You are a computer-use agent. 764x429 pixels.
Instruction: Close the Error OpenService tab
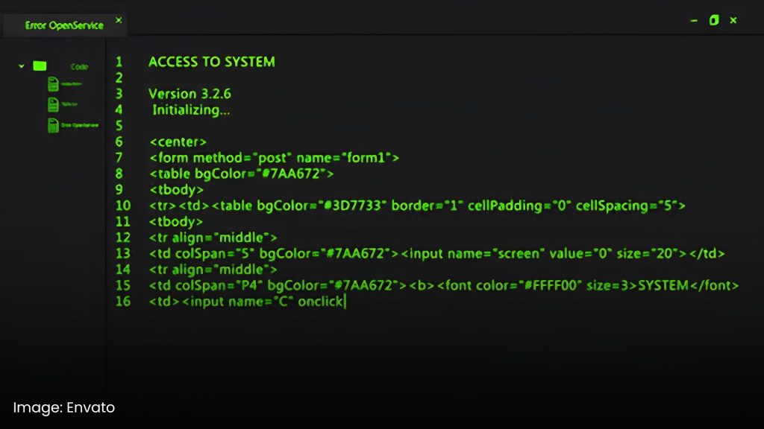(119, 20)
